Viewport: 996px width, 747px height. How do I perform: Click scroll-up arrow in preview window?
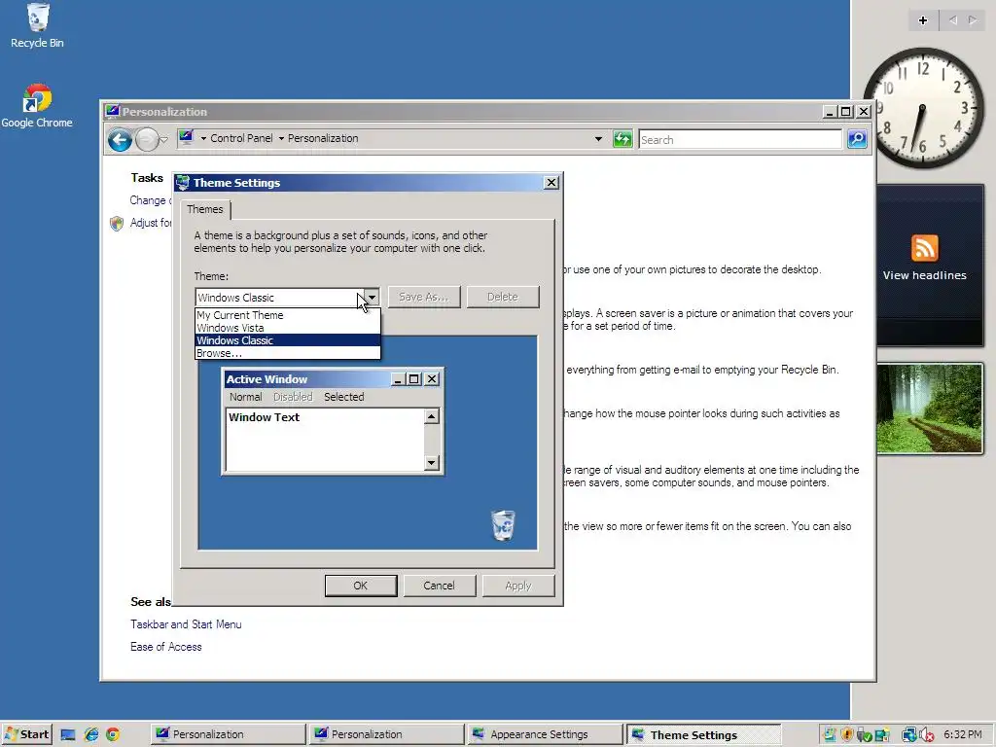[x=431, y=416]
